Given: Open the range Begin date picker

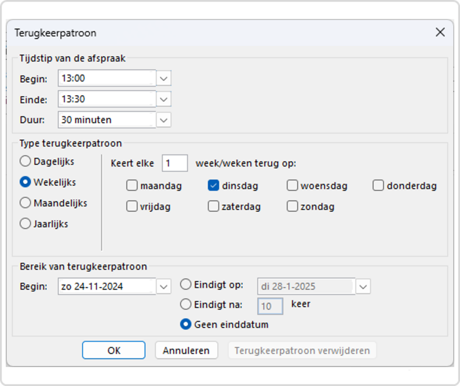Looking at the screenshot, I should [x=164, y=286].
